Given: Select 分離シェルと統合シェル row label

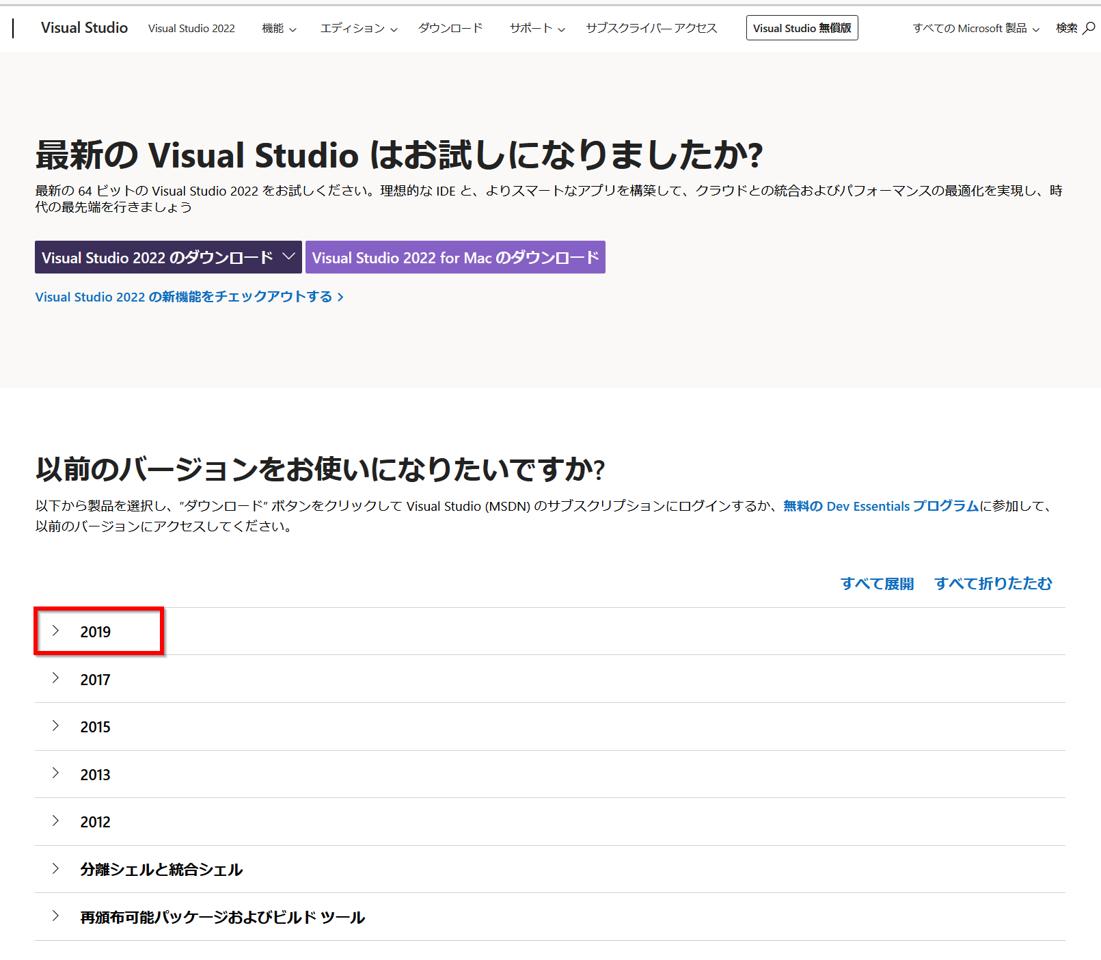Looking at the screenshot, I should point(161,870).
